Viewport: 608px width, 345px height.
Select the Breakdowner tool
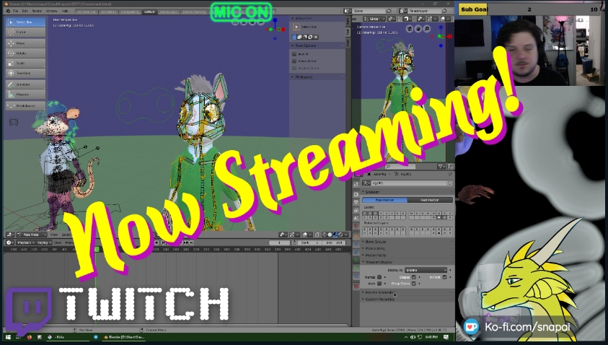tap(25, 105)
